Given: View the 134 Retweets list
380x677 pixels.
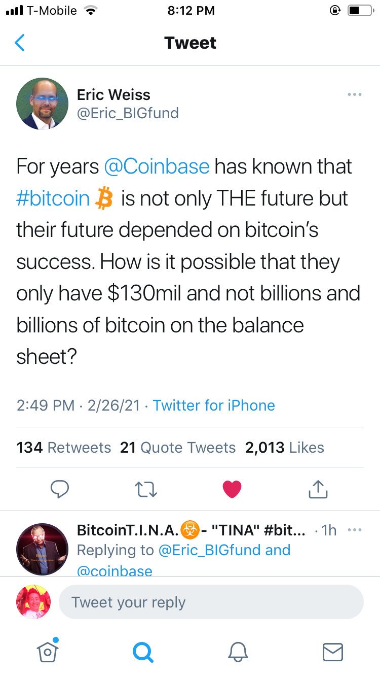Looking at the screenshot, I should tap(64, 448).
